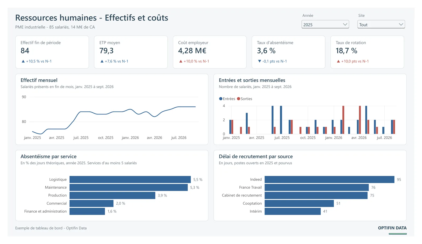Image resolution: width=422 pixels, height=244 pixels.
Task: Click the Absentéisme par service title
Action: [x=49, y=156]
